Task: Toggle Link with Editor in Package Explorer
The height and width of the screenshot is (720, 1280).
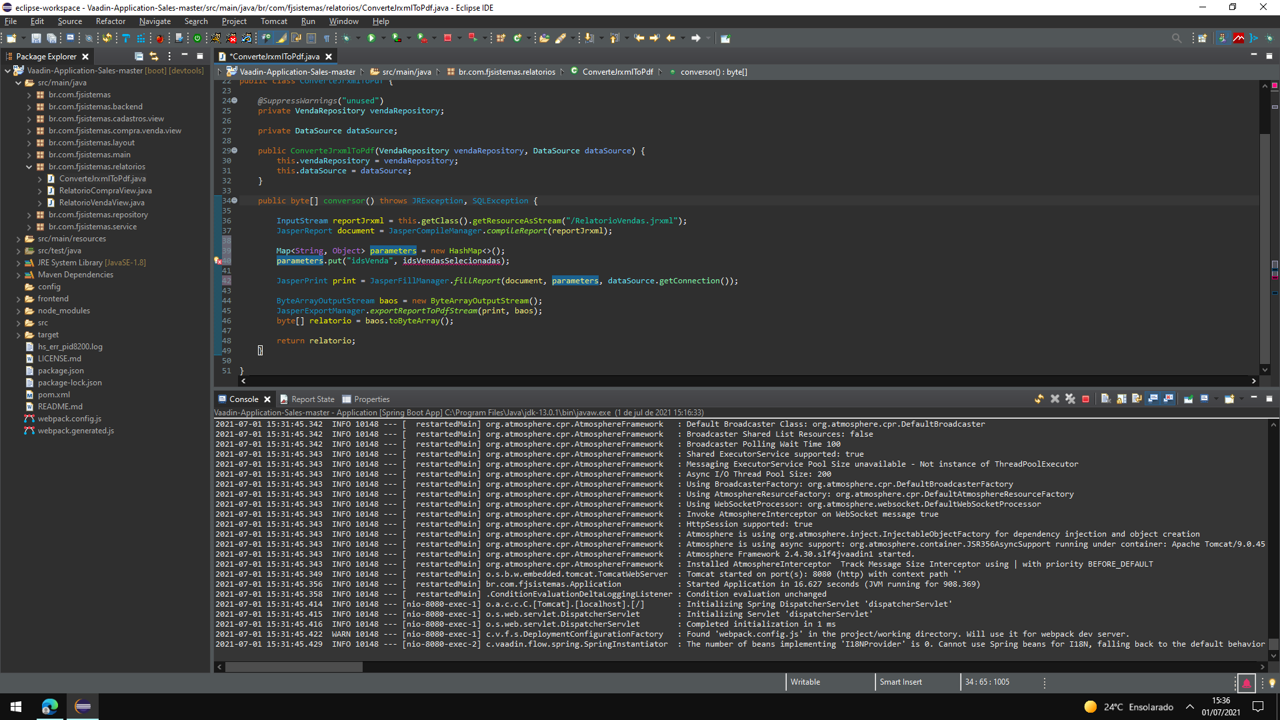Action: [154, 57]
